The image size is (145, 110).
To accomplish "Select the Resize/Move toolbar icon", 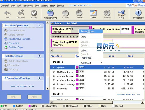I will point(50,14).
